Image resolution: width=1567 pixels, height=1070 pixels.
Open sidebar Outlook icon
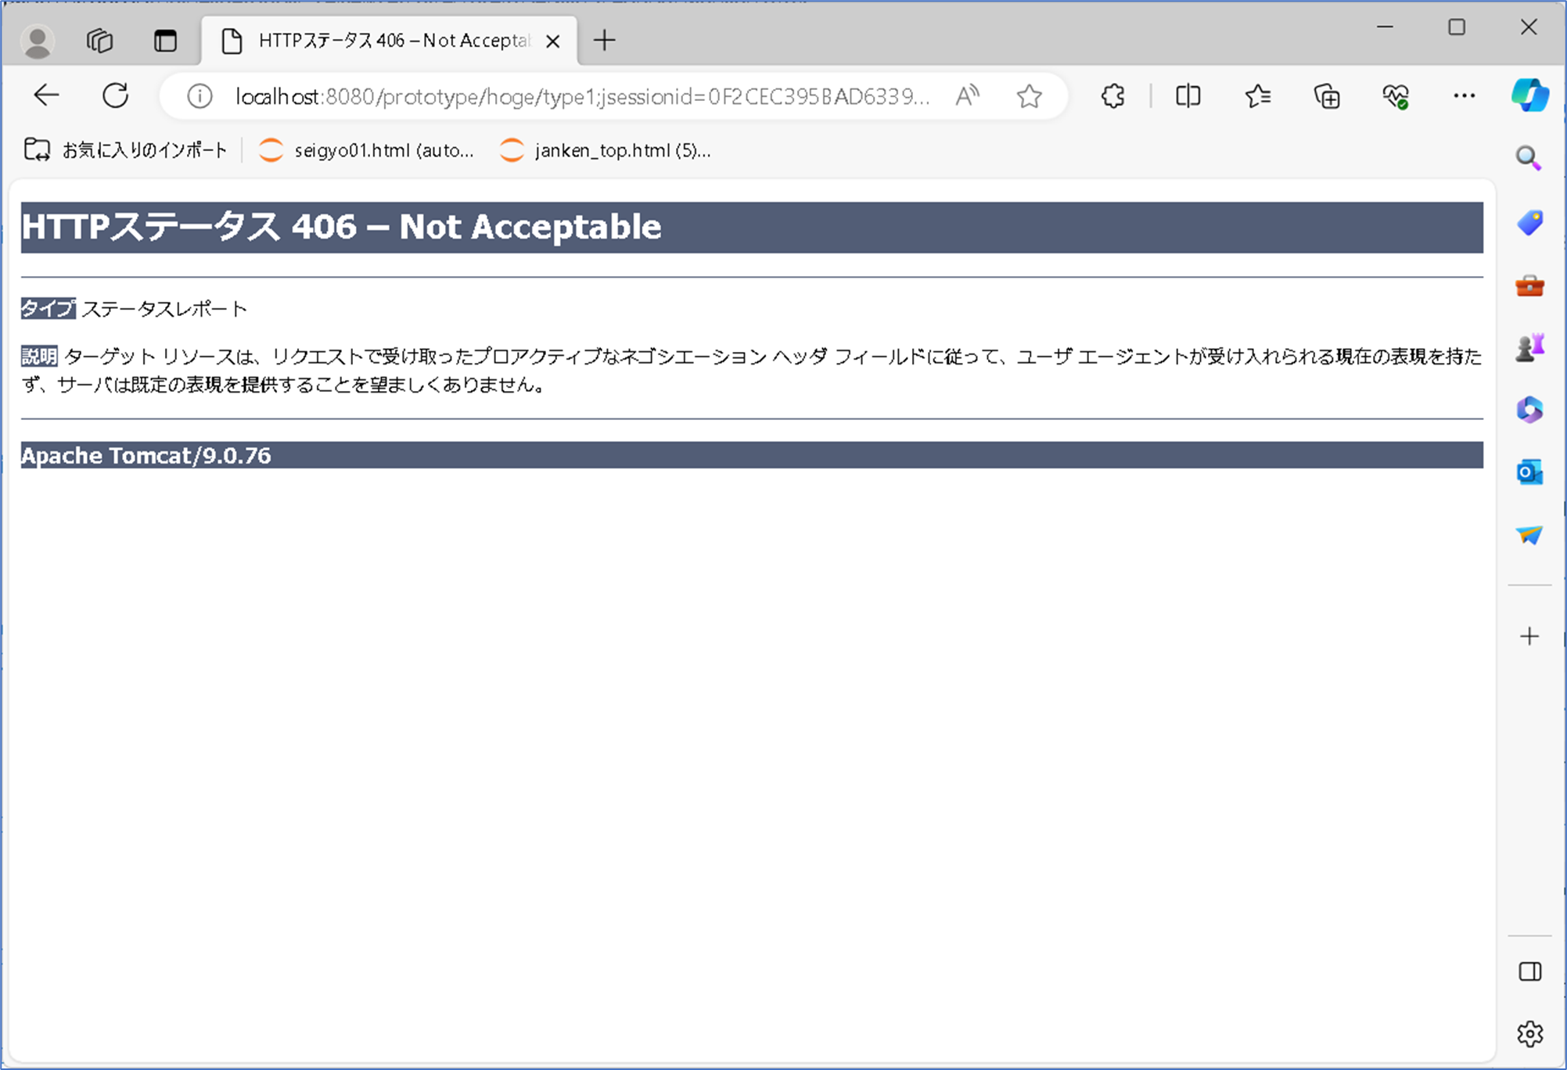tap(1529, 472)
